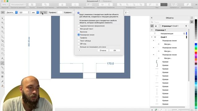Click the Ungroup (Отменить группировку) icon
This screenshot has width=198, height=111.
click(x=45, y=5)
